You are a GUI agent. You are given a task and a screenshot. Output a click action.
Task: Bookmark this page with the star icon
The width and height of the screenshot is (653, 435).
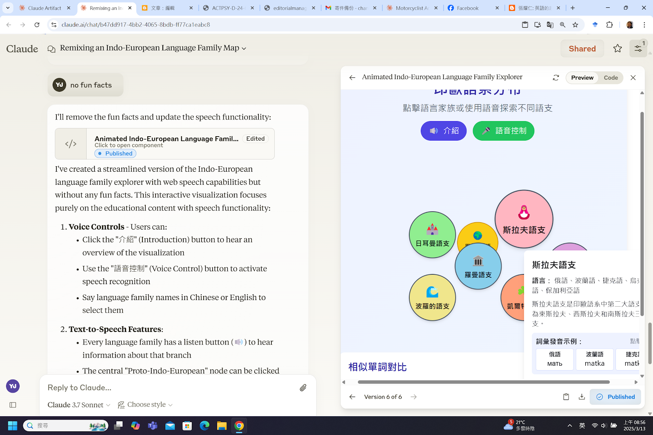coord(575,25)
